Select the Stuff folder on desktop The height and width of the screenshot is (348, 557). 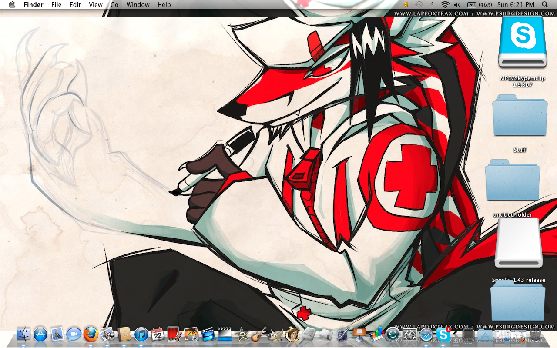(x=520, y=117)
